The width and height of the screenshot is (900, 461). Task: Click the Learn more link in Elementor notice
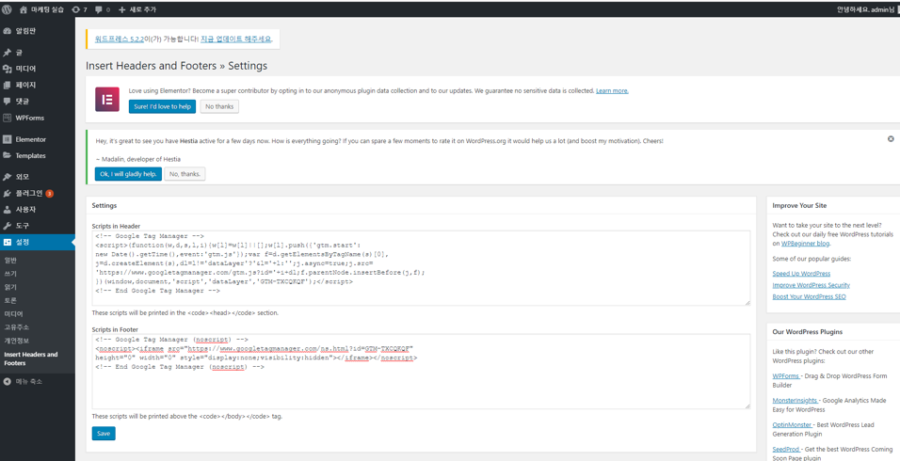[x=612, y=90]
